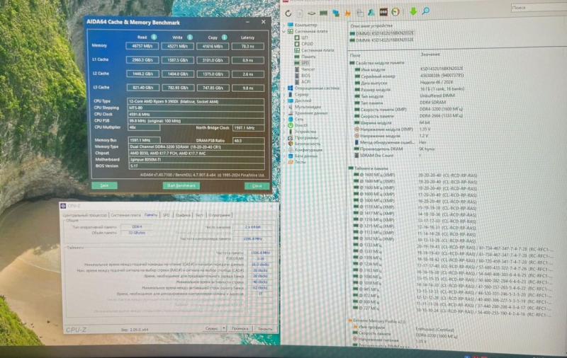Select ЦП item in AIDA64 tree

coord(301,37)
